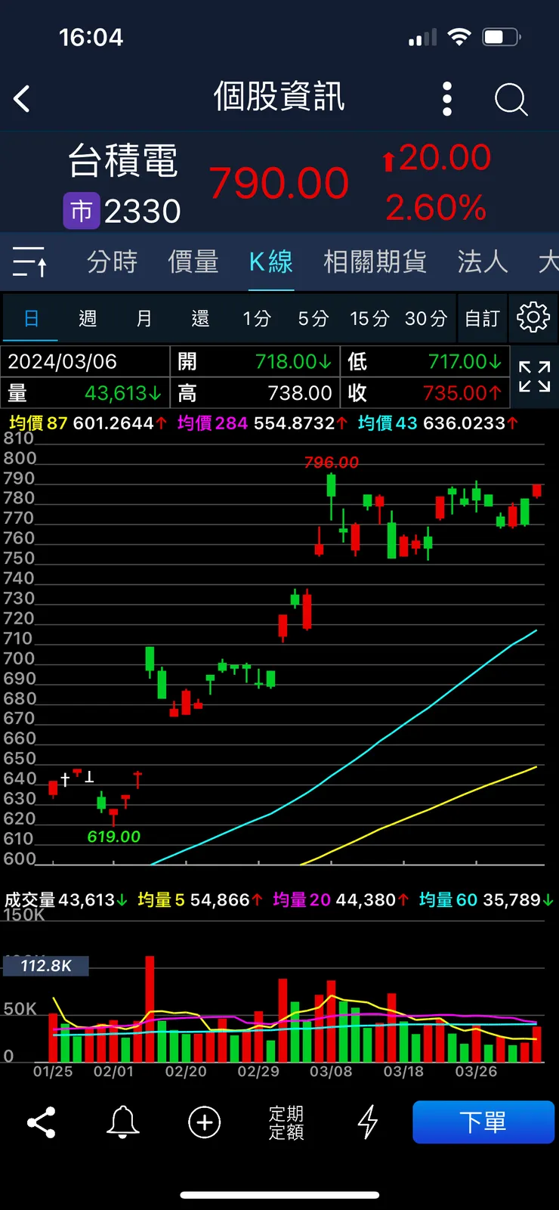Open the three-dot more options menu
Viewport: 559px width, 1210px height.
tap(447, 99)
